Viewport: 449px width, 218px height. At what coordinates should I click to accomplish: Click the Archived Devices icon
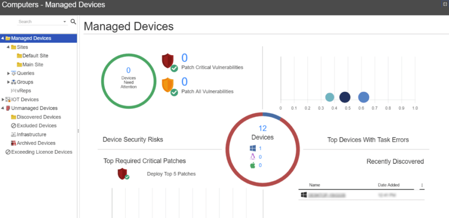tap(14, 143)
